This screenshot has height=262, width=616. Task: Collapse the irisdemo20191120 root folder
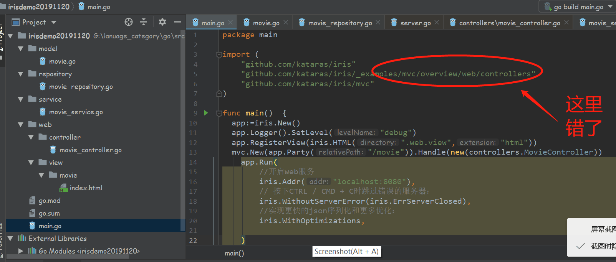pos(10,36)
